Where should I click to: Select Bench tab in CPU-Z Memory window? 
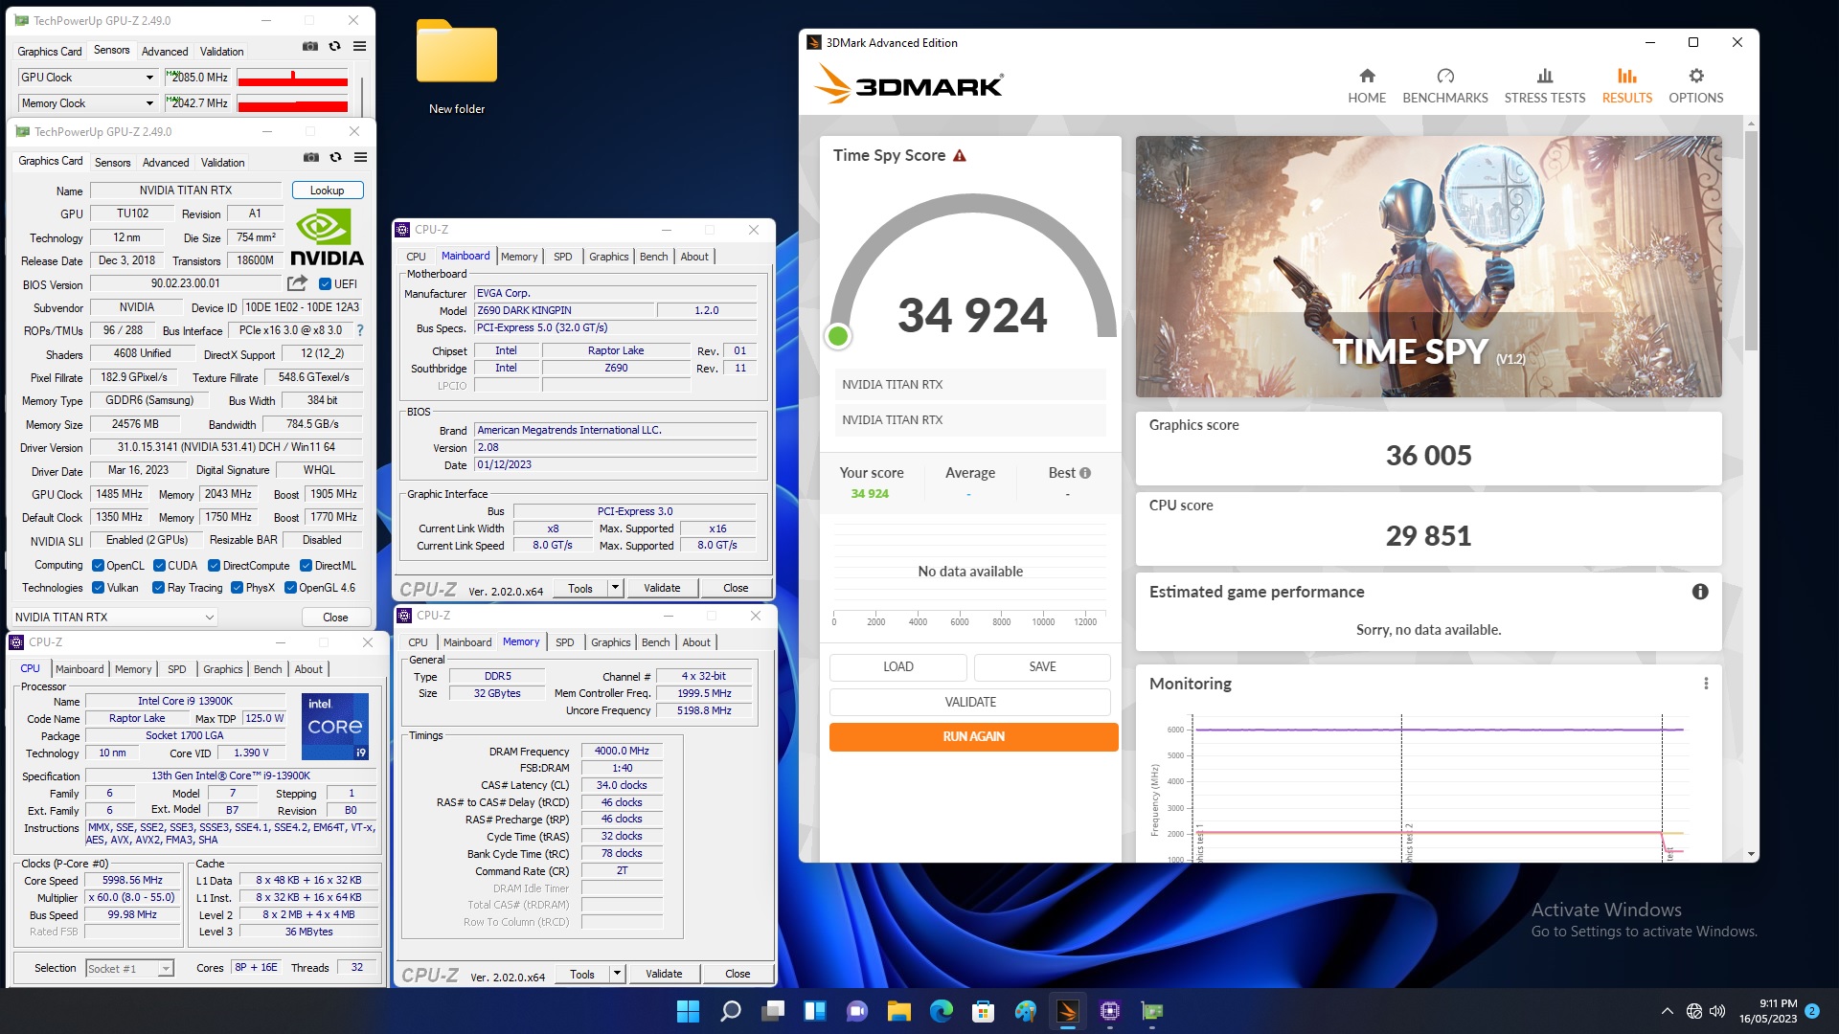(x=656, y=642)
